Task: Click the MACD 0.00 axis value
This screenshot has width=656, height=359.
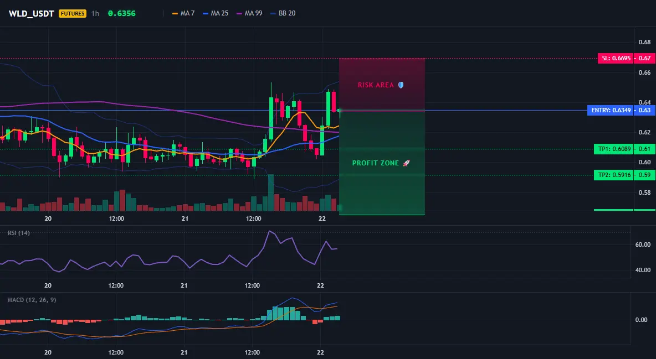Action: click(x=642, y=320)
